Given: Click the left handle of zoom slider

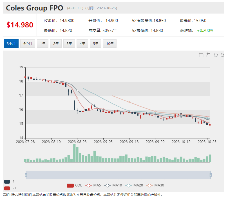Looking at the screenshot, I should (x=26, y=175).
